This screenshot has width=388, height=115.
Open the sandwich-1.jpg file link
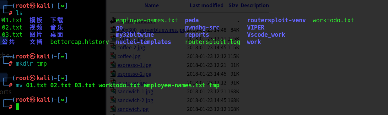[x=135, y=91]
